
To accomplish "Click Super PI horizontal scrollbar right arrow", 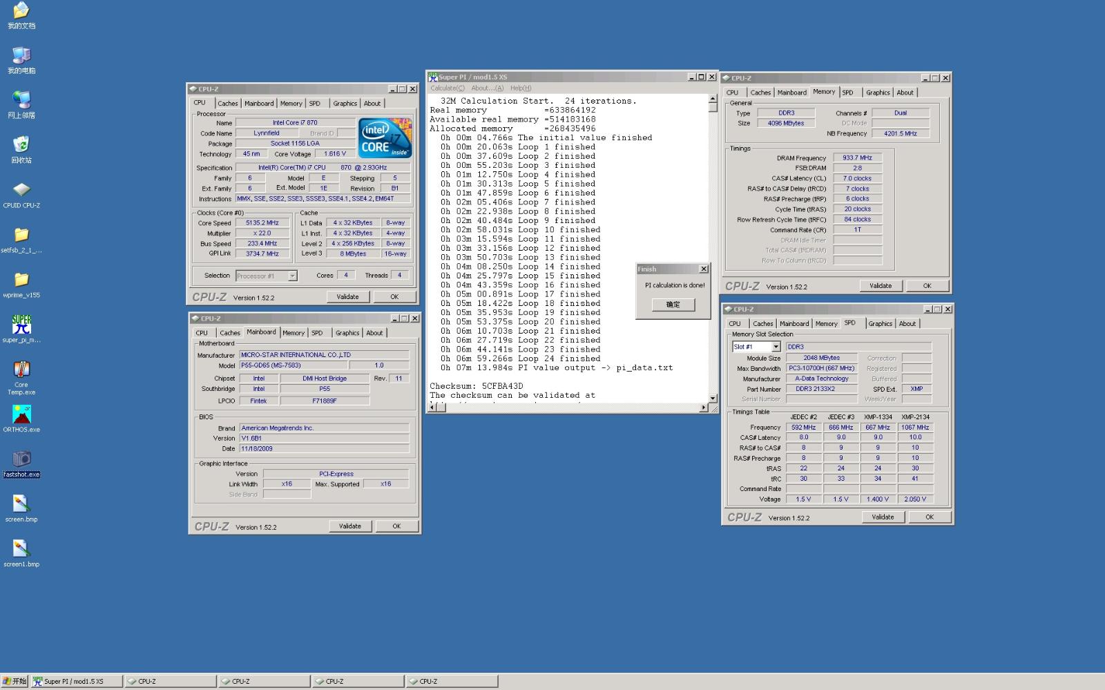I will point(704,408).
